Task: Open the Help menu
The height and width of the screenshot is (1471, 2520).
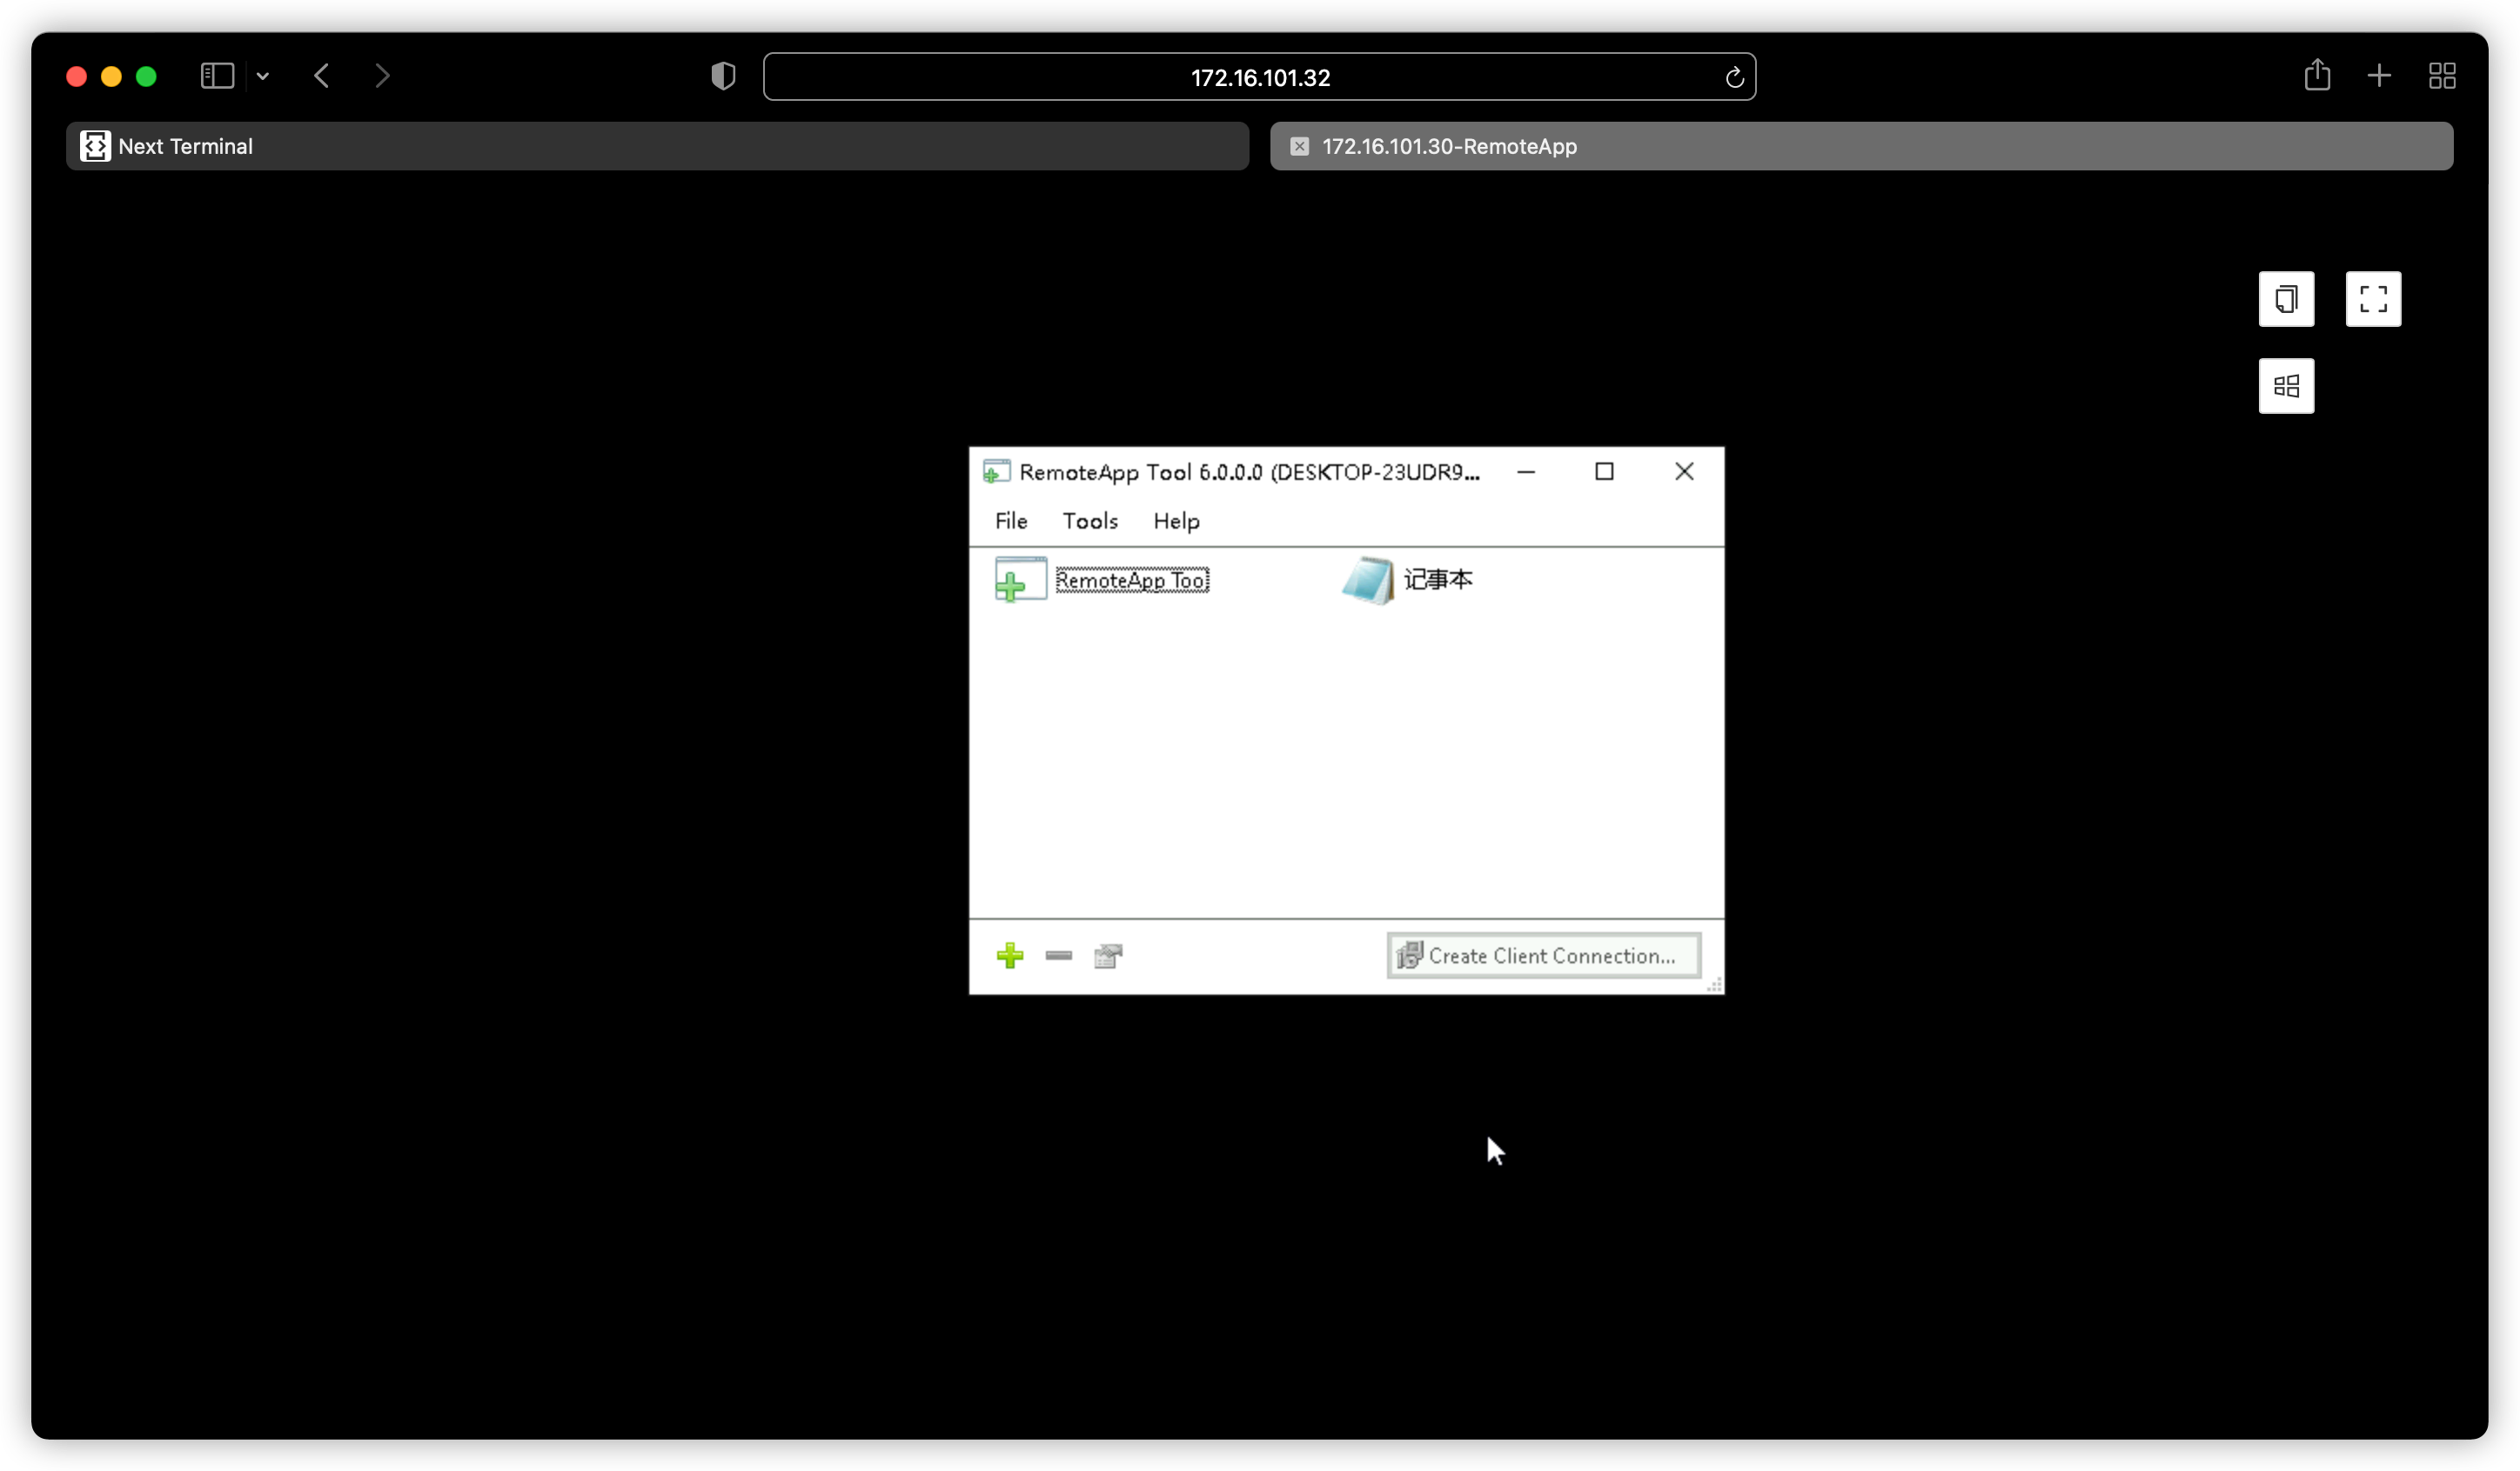Action: [1176, 521]
